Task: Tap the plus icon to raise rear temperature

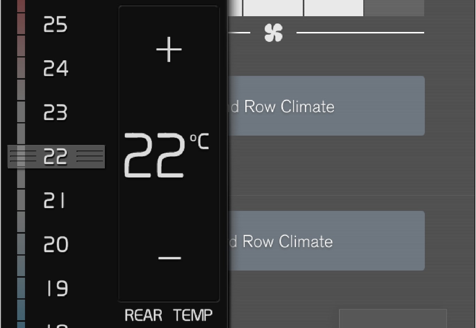Action: [169, 49]
